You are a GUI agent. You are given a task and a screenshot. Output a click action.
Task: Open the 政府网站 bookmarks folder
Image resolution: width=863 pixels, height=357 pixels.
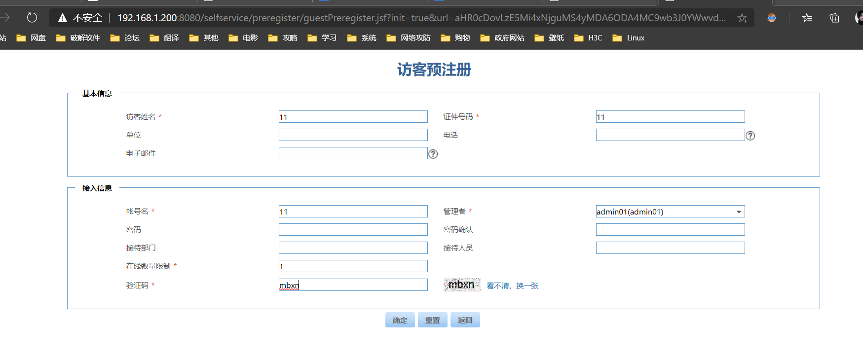click(502, 38)
